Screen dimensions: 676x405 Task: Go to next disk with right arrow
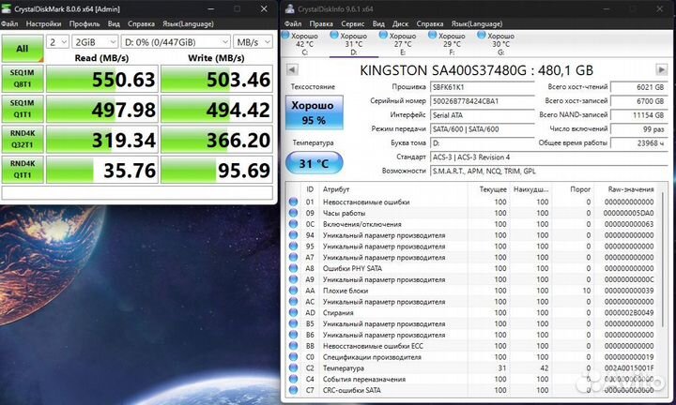(661, 69)
